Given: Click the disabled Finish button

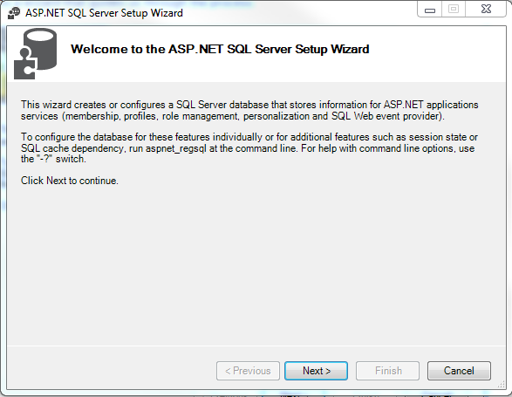Looking at the screenshot, I should pos(387,371).
